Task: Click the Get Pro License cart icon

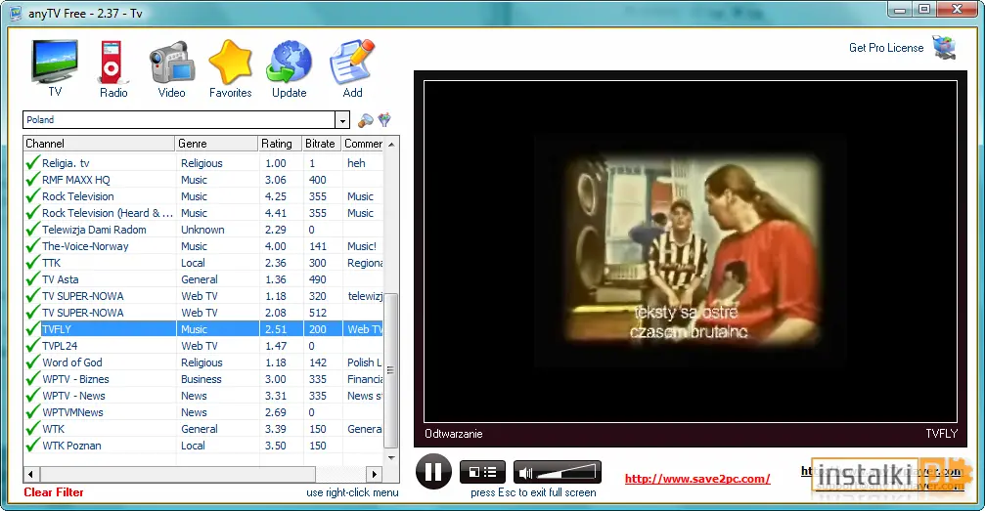Action: click(944, 48)
